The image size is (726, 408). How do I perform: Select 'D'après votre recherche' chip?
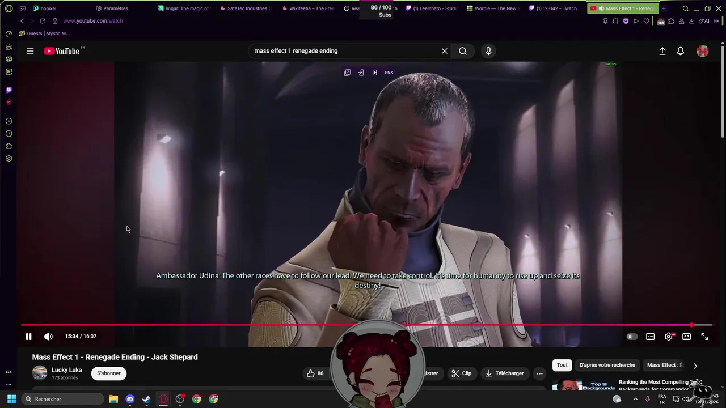click(607, 365)
